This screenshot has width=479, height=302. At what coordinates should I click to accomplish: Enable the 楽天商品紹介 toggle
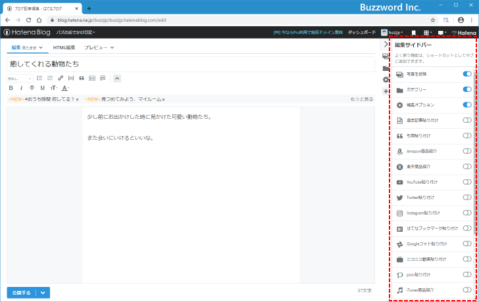467,166
